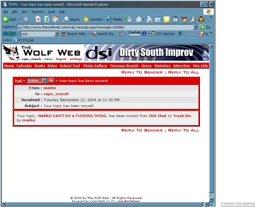Open the PY131Lfall links shortcut
This screenshot has height=207, width=255.
23,40
